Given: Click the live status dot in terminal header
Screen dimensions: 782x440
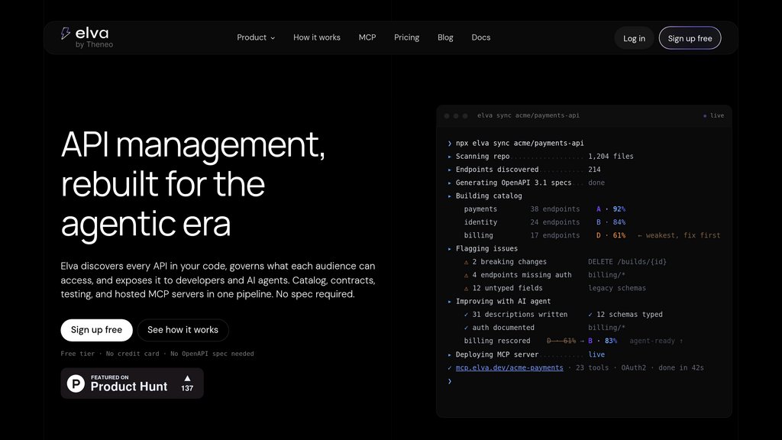Looking at the screenshot, I should point(705,116).
